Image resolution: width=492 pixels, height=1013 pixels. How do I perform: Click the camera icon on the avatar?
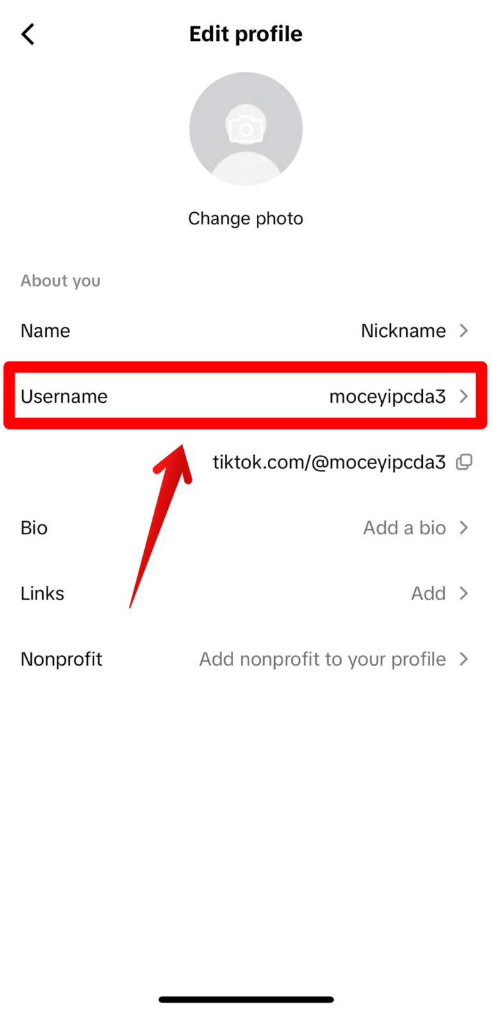246,128
